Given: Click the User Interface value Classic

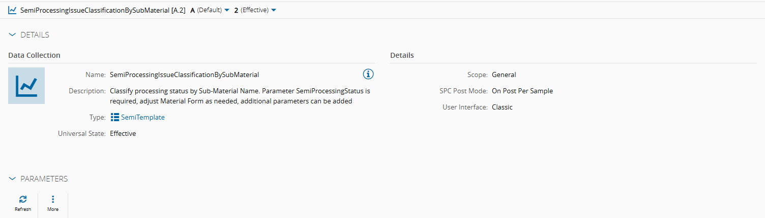Looking at the screenshot, I should point(502,107).
